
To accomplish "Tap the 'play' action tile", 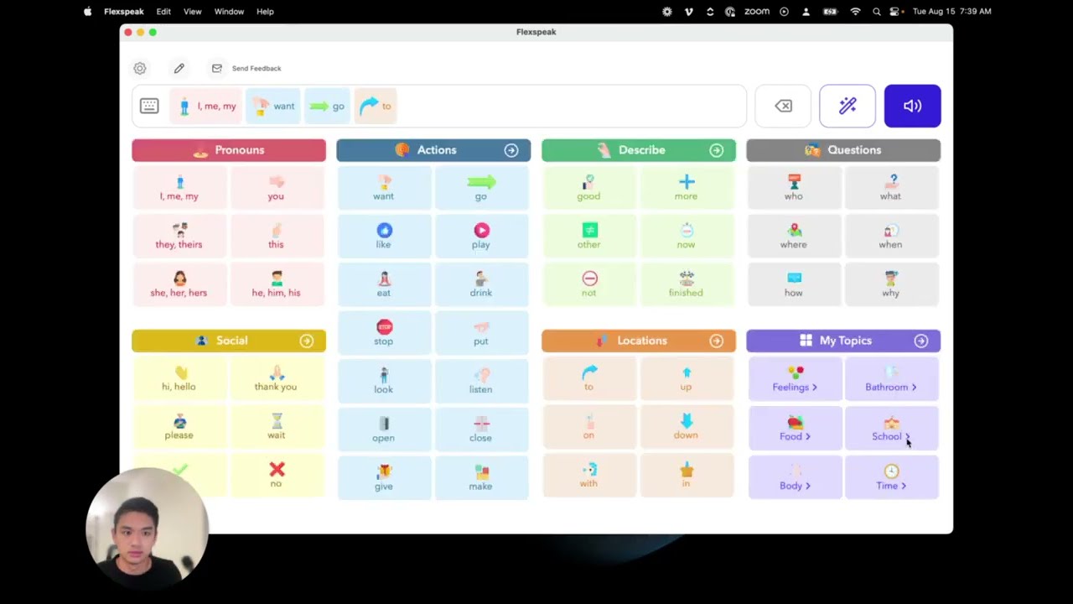I will [x=480, y=237].
